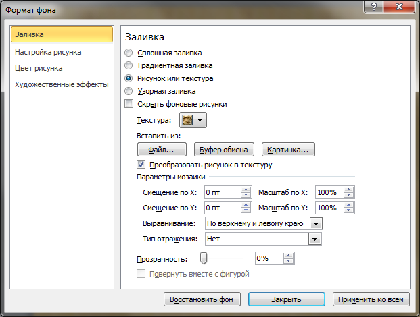The width and height of the screenshot is (420, 317).
Task: Toggle Скрыть фоновые рисунки checkbox
Action: point(129,104)
